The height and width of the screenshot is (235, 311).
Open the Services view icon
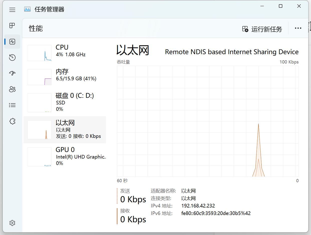click(x=12, y=121)
